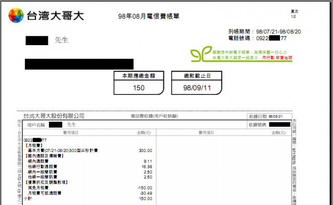This screenshot has width=333, height=205.
Task: Click the 列帳期間 label
Action: pyautogui.click(x=239, y=32)
